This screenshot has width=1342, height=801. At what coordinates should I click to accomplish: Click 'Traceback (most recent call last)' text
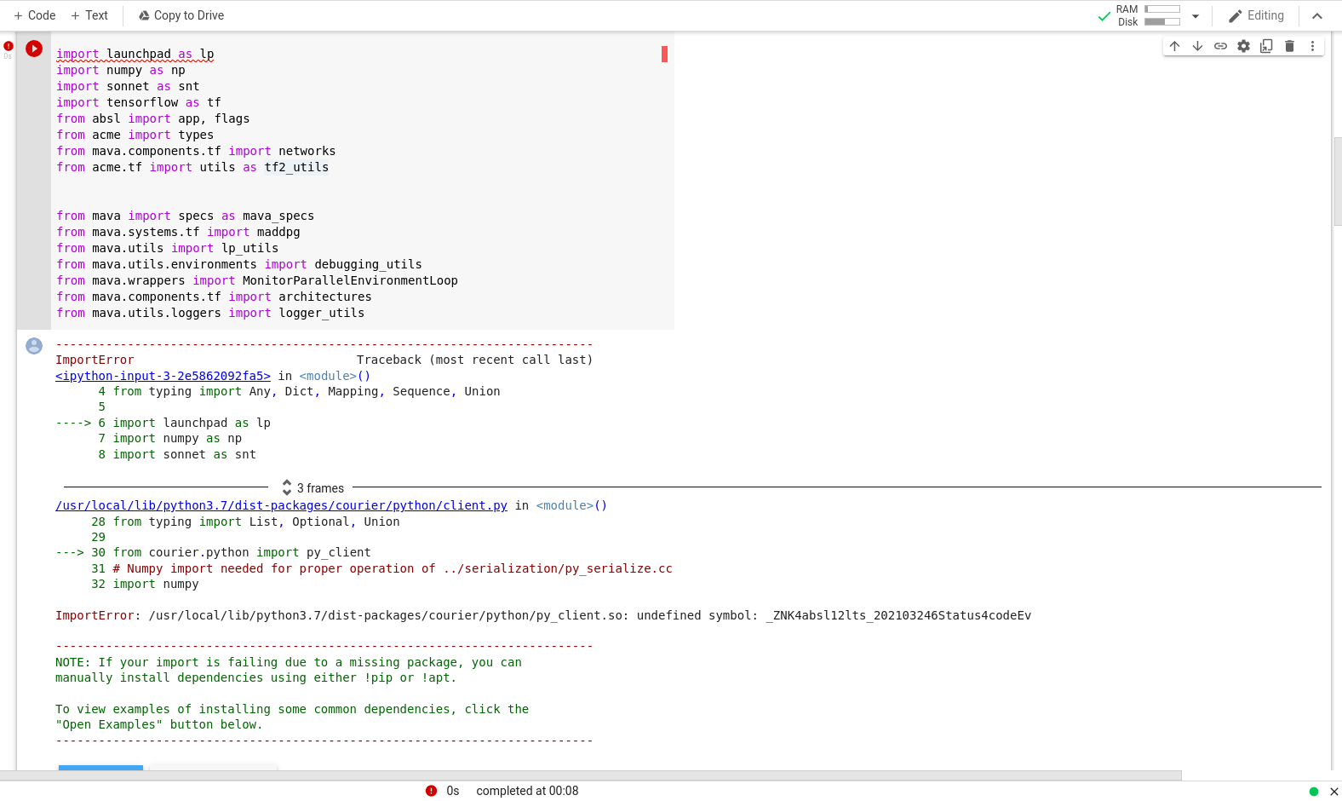click(x=474, y=360)
